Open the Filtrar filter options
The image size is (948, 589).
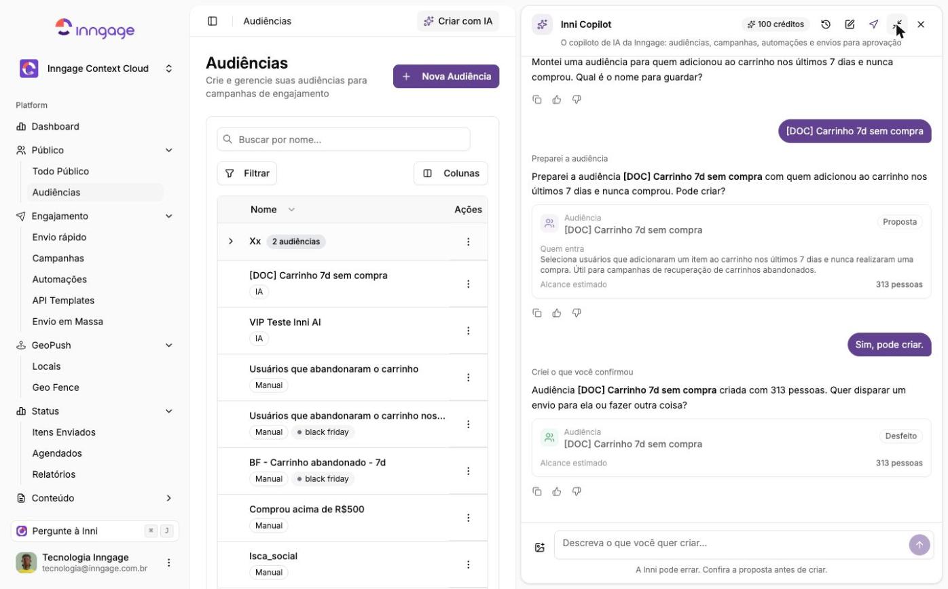[247, 173]
